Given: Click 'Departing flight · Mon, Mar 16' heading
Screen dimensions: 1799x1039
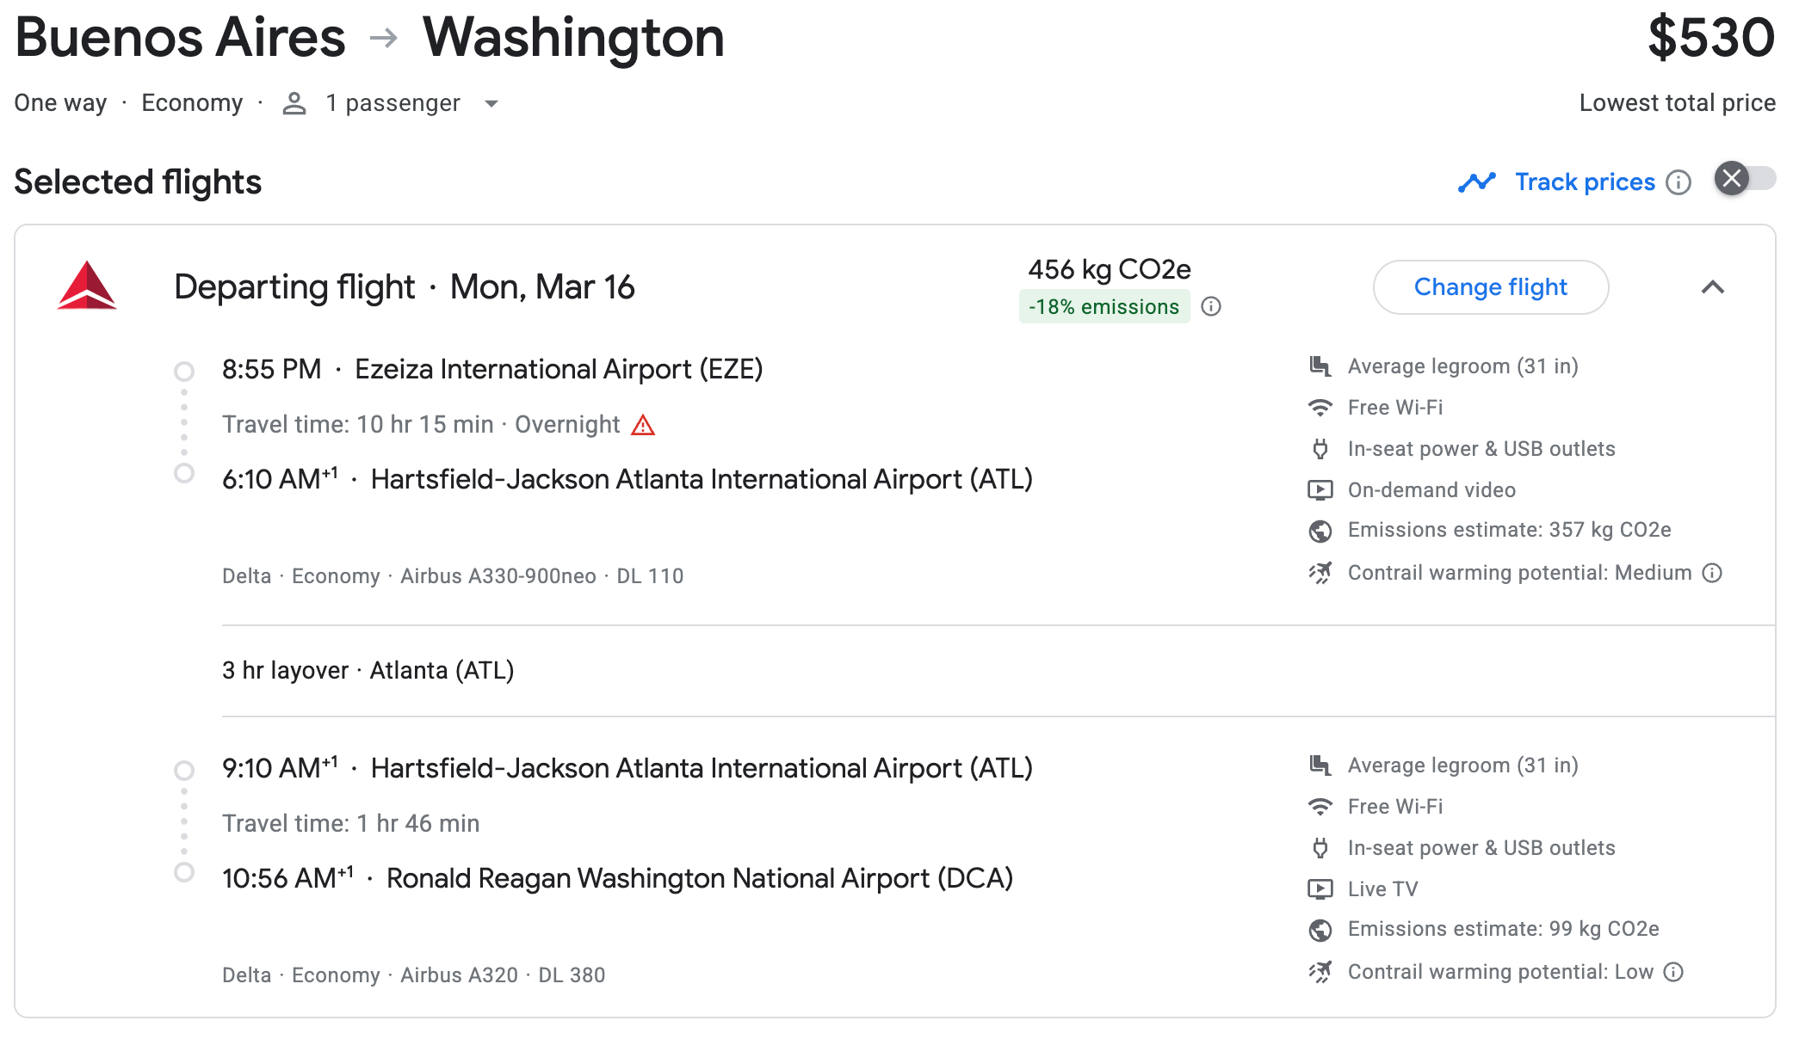Looking at the screenshot, I should point(405,287).
